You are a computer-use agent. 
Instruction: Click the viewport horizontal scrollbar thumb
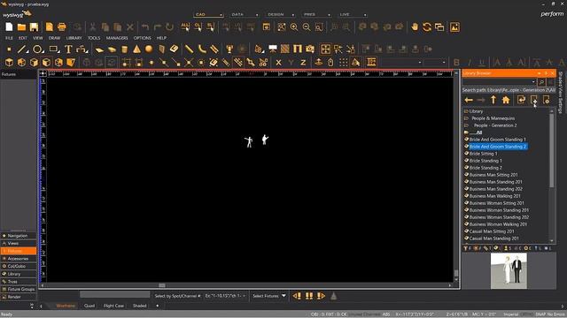[162, 285]
